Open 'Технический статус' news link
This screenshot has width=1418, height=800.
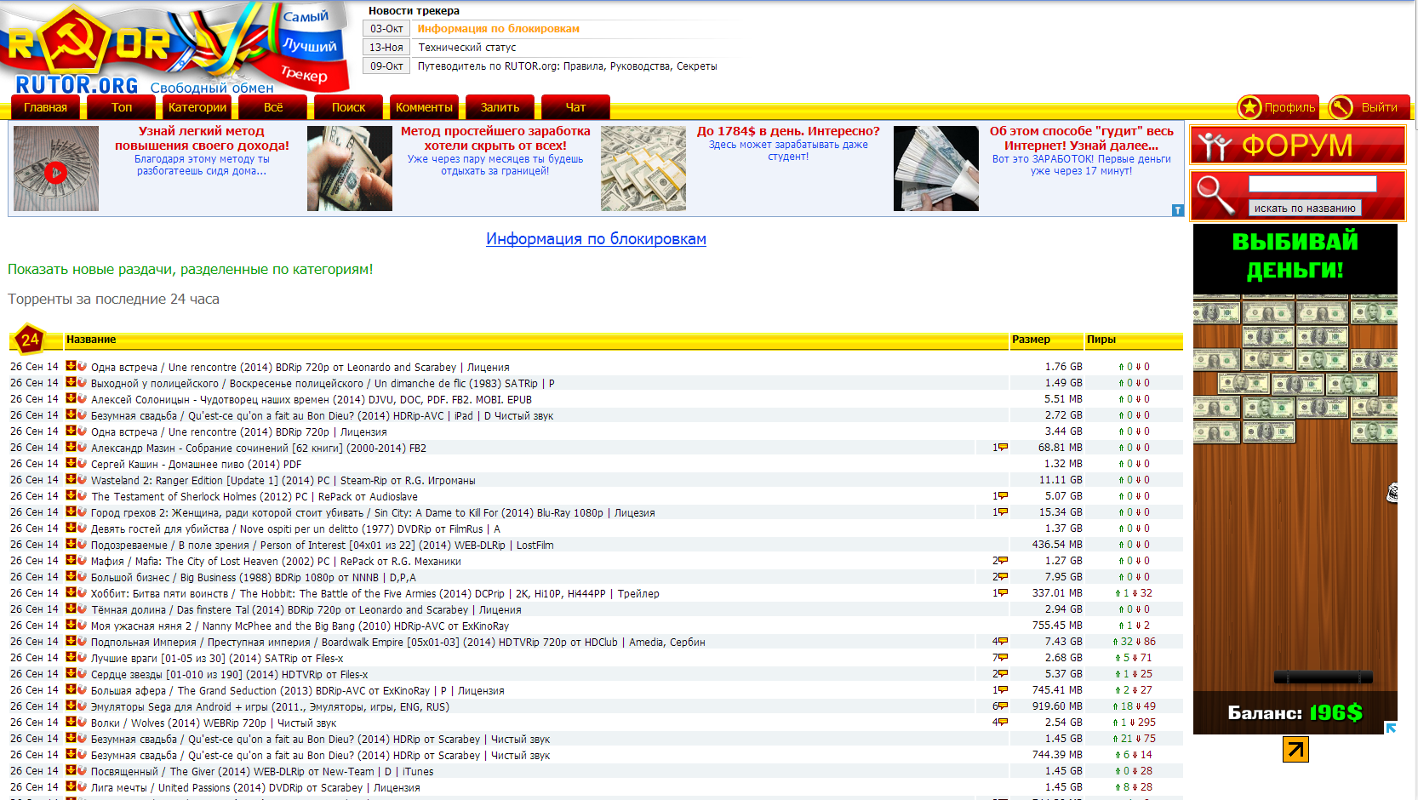point(467,48)
